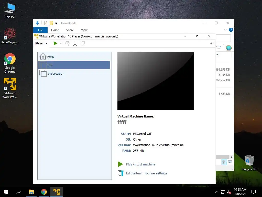
Task: Click the green play arrow beside Play virtual machine
Action: [120, 164]
